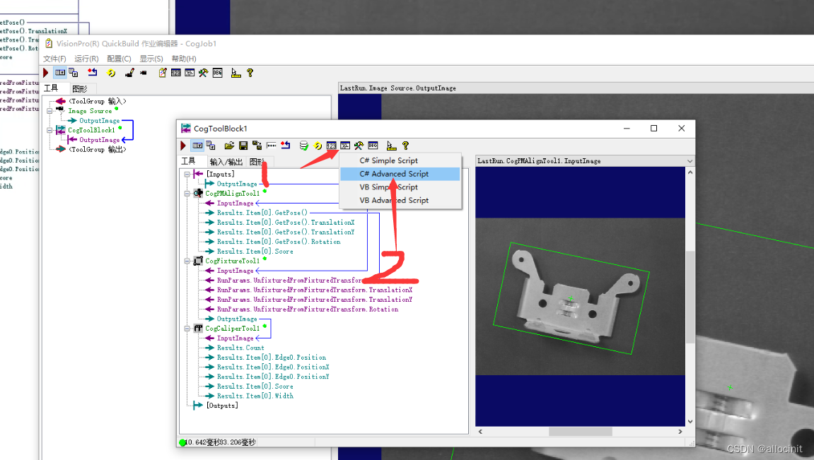Click the save-as icon next to floppy disk
The image size is (814, 460).
[x=257, y=146]
